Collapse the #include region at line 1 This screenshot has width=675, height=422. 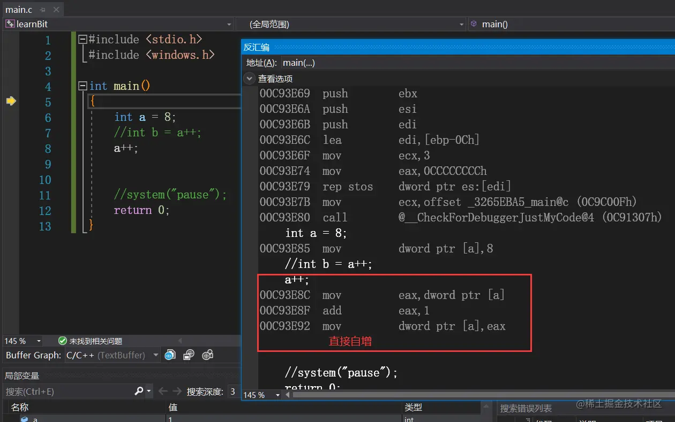point(82,40)
